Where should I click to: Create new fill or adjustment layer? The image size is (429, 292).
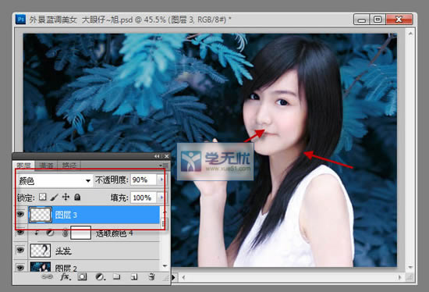tap(100, 277)
